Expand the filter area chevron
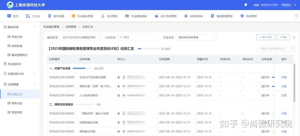Viewport: 300px width, 136px height. (x=294, y=37)
